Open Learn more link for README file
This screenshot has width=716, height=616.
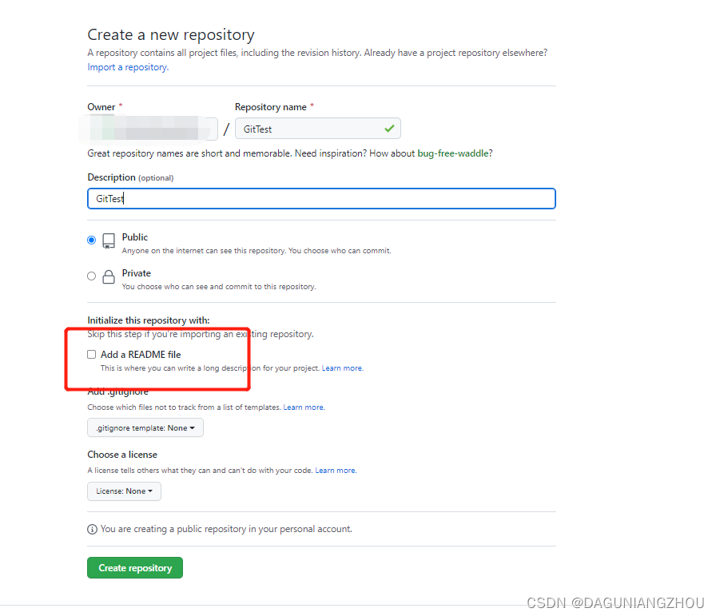tap(342, 368)
